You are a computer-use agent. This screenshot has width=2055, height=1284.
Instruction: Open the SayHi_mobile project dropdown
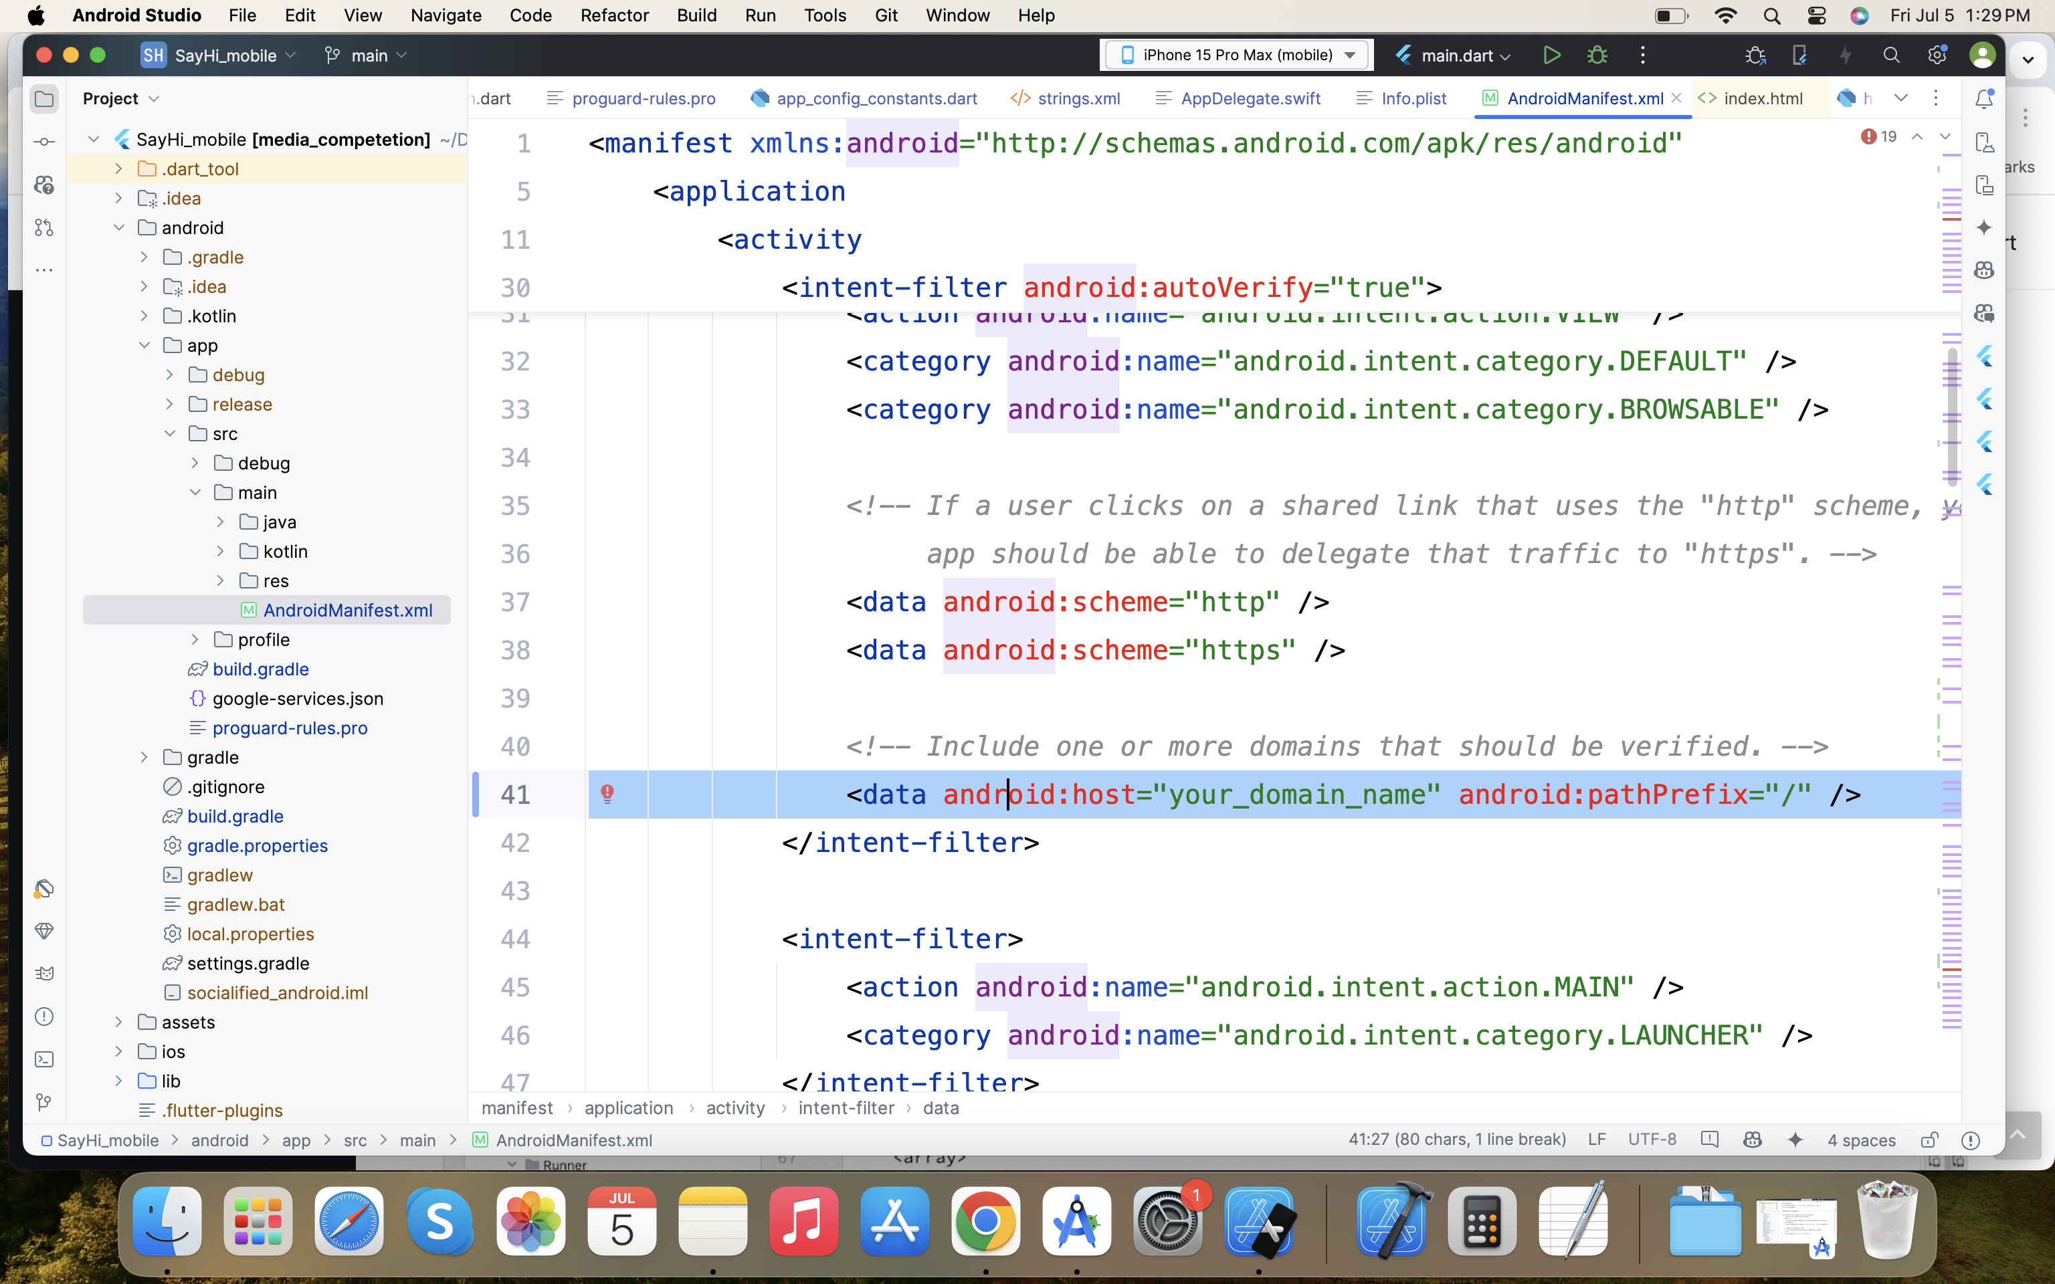click(x=218, y=56)
